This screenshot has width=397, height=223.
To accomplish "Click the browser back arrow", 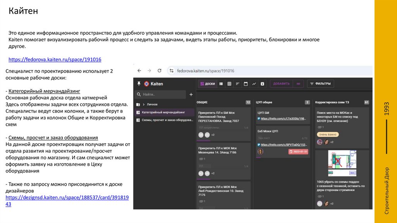I will click(x=139, y=71).
